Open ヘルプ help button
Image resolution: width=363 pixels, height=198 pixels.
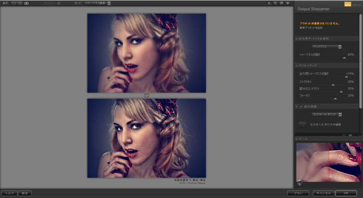click(x=9, y=193)
